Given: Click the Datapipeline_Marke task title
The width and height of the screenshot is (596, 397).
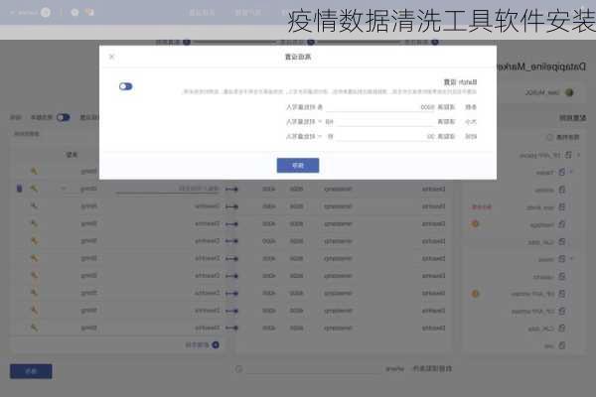Looking at the screenshot, I should pos(541,66).
